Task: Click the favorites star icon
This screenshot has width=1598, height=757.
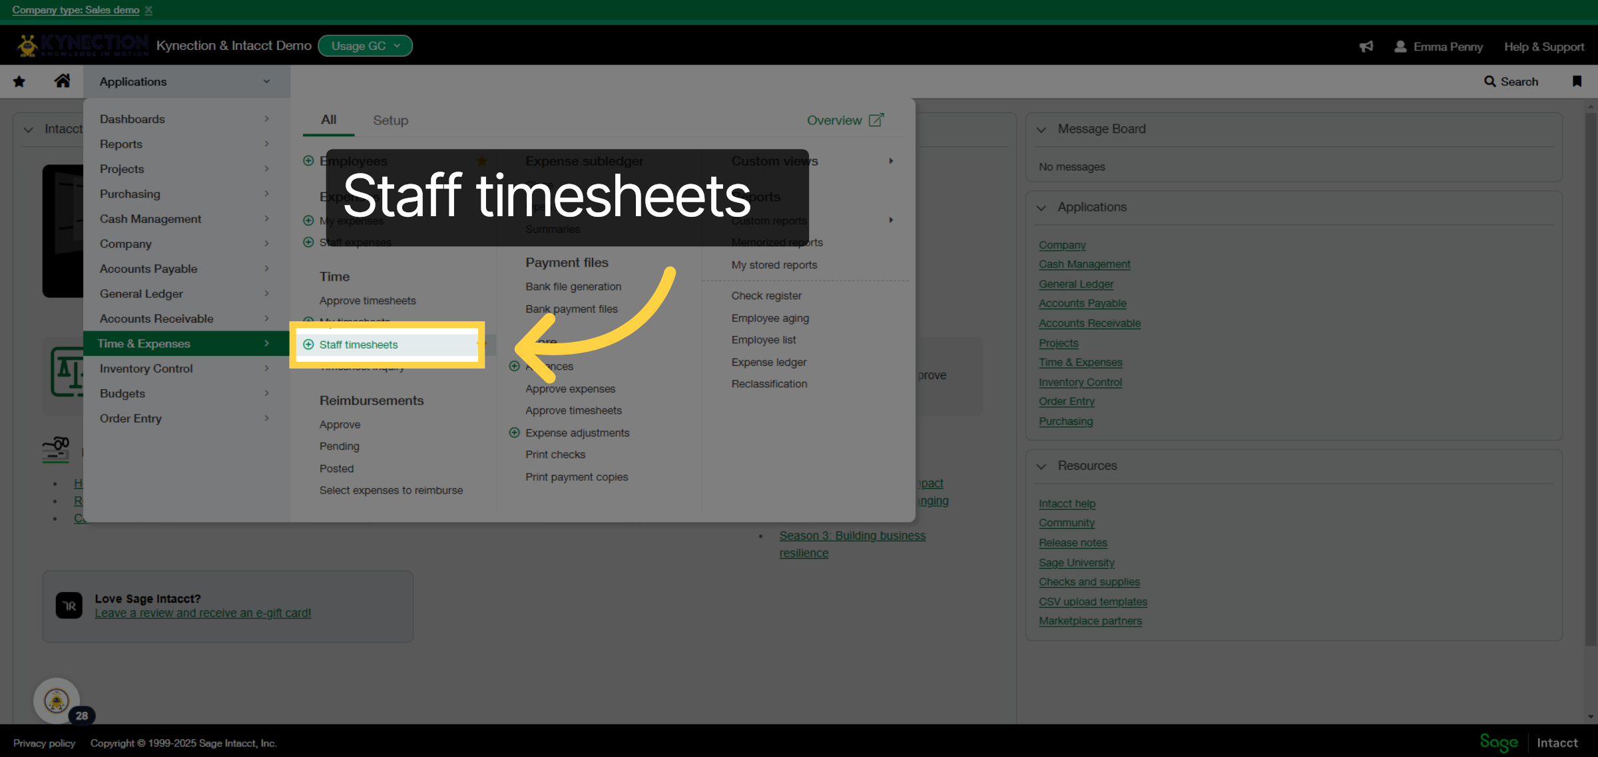Action: [x=19, y=82]
